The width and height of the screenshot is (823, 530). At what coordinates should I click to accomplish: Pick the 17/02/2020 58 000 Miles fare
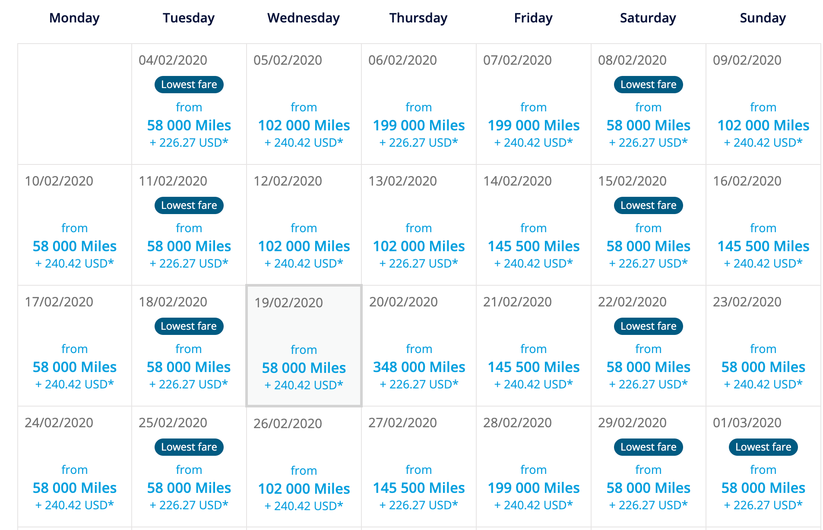click(75, 346)
